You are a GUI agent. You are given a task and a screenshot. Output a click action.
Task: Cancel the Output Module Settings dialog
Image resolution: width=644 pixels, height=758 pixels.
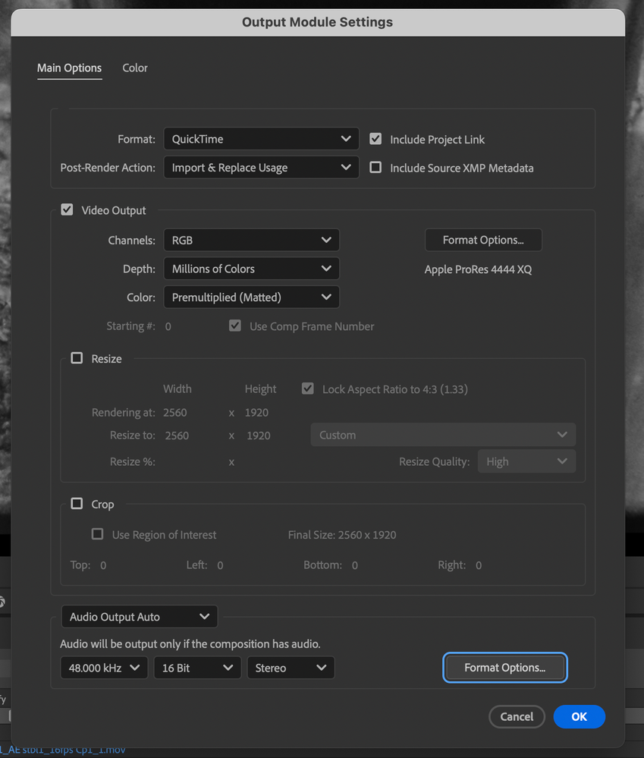tap(517, 716)
